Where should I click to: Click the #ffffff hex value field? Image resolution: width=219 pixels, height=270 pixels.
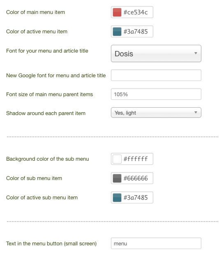tap(136, 159)
